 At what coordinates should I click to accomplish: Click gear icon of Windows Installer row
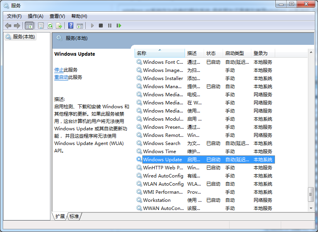(x=139, y=78)
